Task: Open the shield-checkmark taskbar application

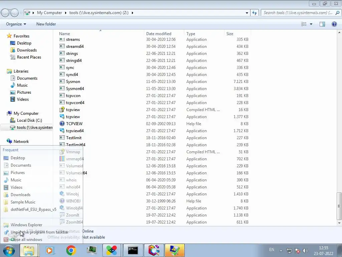Action: pyautogui.click(x=174, y=250)
